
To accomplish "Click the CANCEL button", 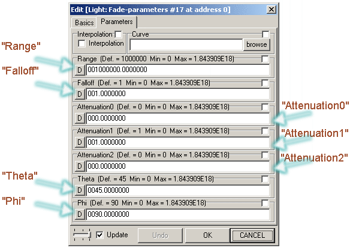I will [252, 235].
